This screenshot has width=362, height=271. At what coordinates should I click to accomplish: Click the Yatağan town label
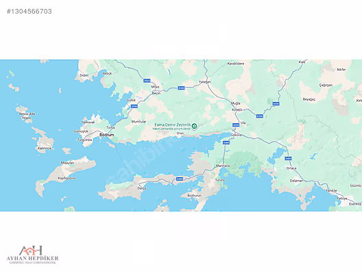(x=204, y=82)
